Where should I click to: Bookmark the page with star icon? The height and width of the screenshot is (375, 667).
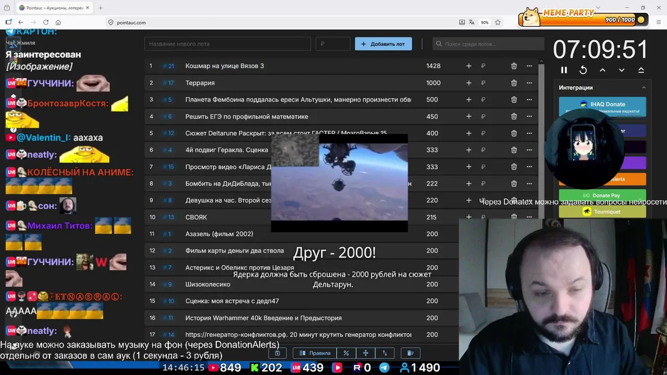(498, 22)
